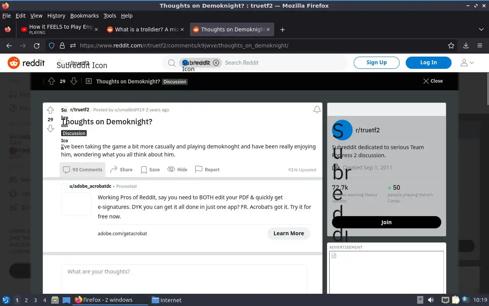Open the tracking protection shield icon
The width and height of the screenshot is (489, 306).
[x=52, y=46]
